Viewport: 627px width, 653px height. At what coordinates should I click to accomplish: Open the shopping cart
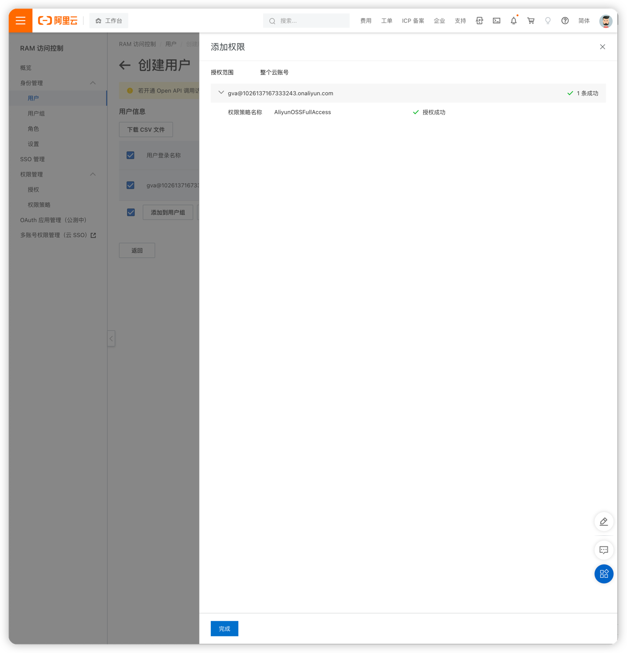coord(530,20)
